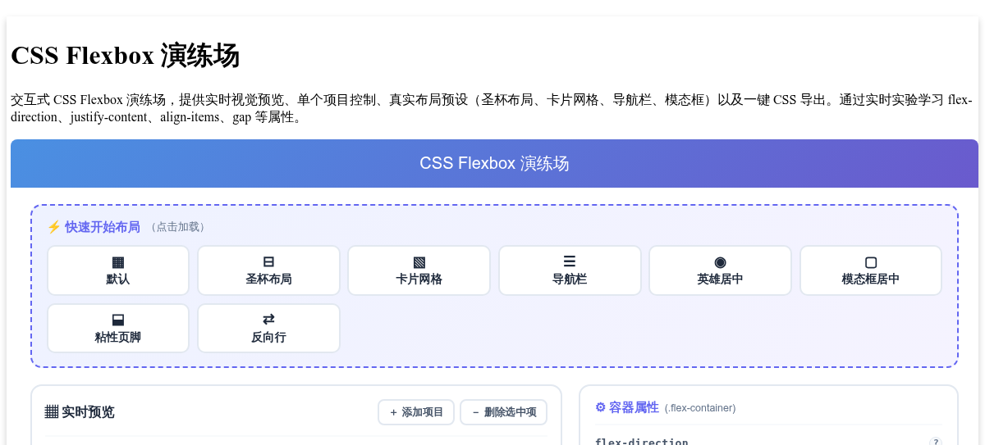Open the flex-direction help question mark
985x445 pixels.
click(x=936, y=442)
